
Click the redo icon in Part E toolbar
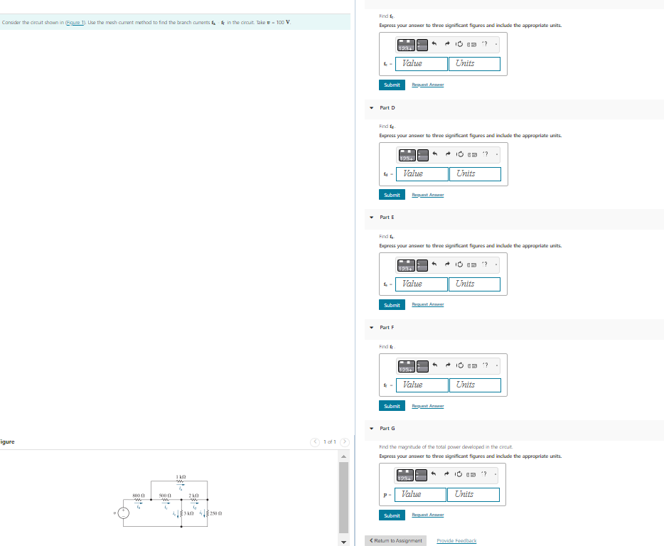pos(448,264)
